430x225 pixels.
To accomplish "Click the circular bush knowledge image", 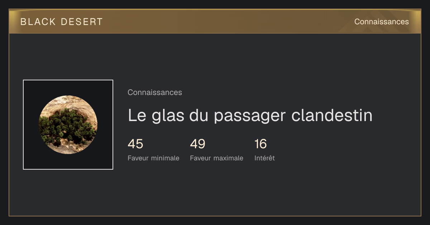I will [68, 125].
